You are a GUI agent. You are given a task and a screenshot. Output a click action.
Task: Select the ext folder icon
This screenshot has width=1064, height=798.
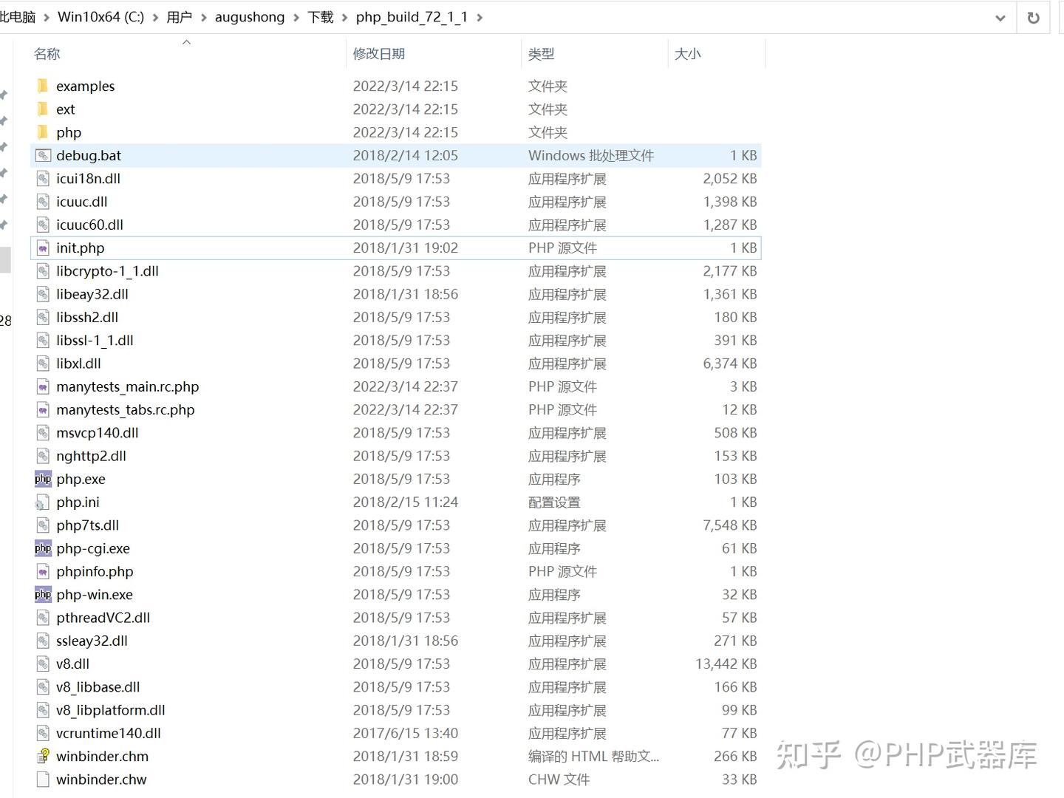pos(43,109)
